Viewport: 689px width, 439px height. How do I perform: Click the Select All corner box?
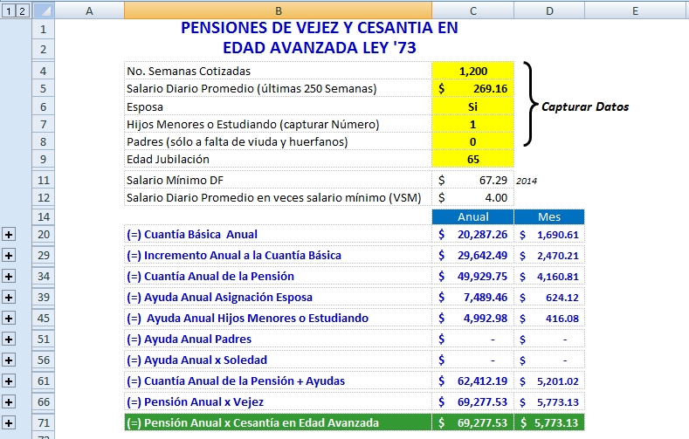point(43,10)
